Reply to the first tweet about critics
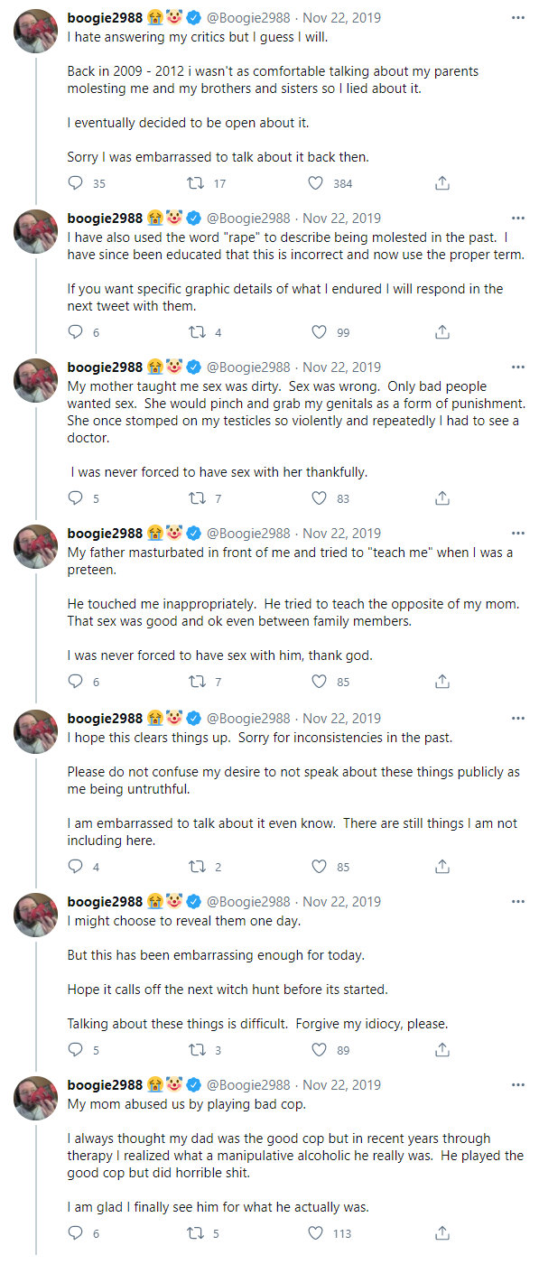Viewport: 539px width, 1264px height. (72, 182)
